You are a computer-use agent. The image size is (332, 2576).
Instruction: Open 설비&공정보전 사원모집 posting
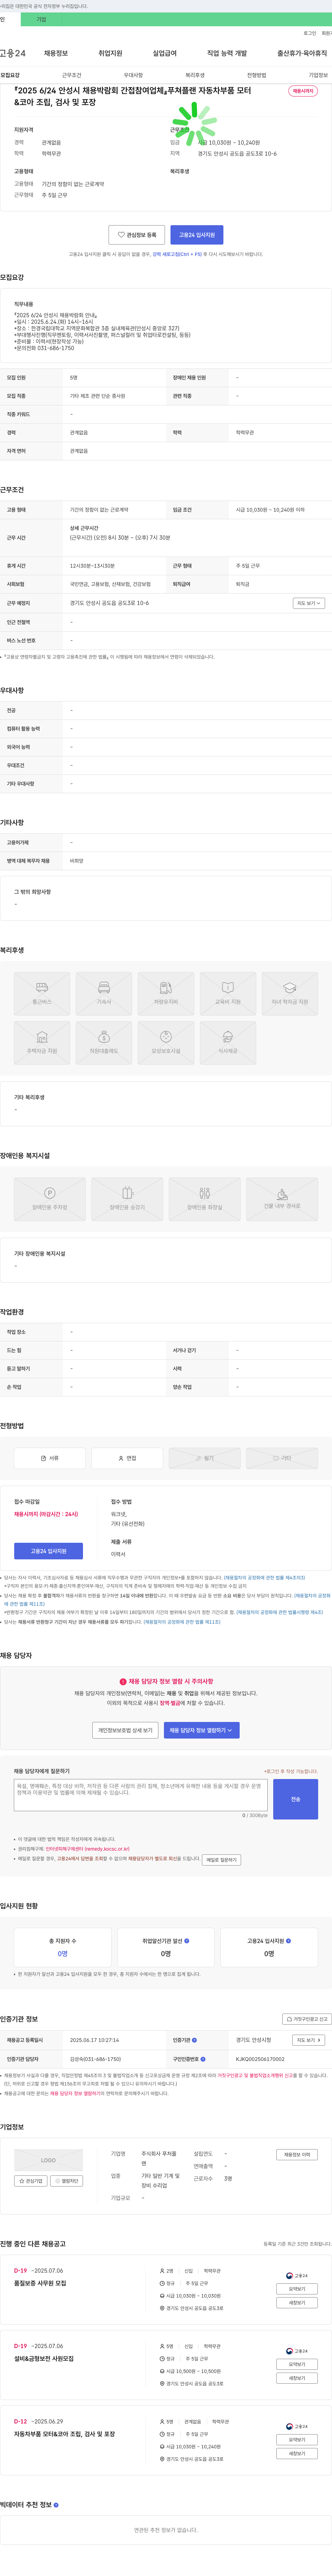(x=44, y=2358)
